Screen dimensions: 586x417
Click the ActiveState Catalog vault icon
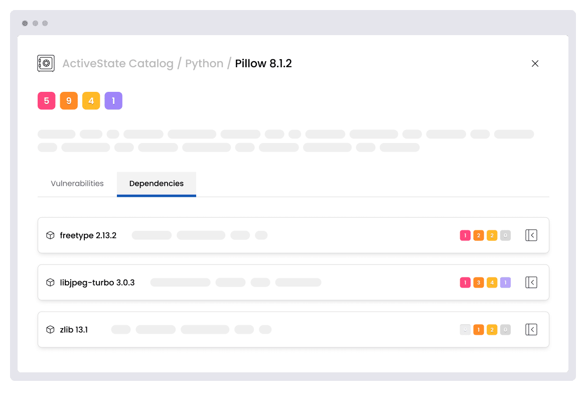click(x=46, y=63)
